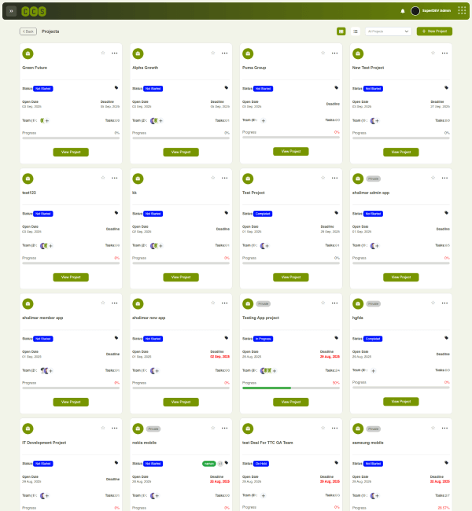This screenshot has height=511, width=472.
Task: Add a team member to Puma Group
Action: point(264,120)
